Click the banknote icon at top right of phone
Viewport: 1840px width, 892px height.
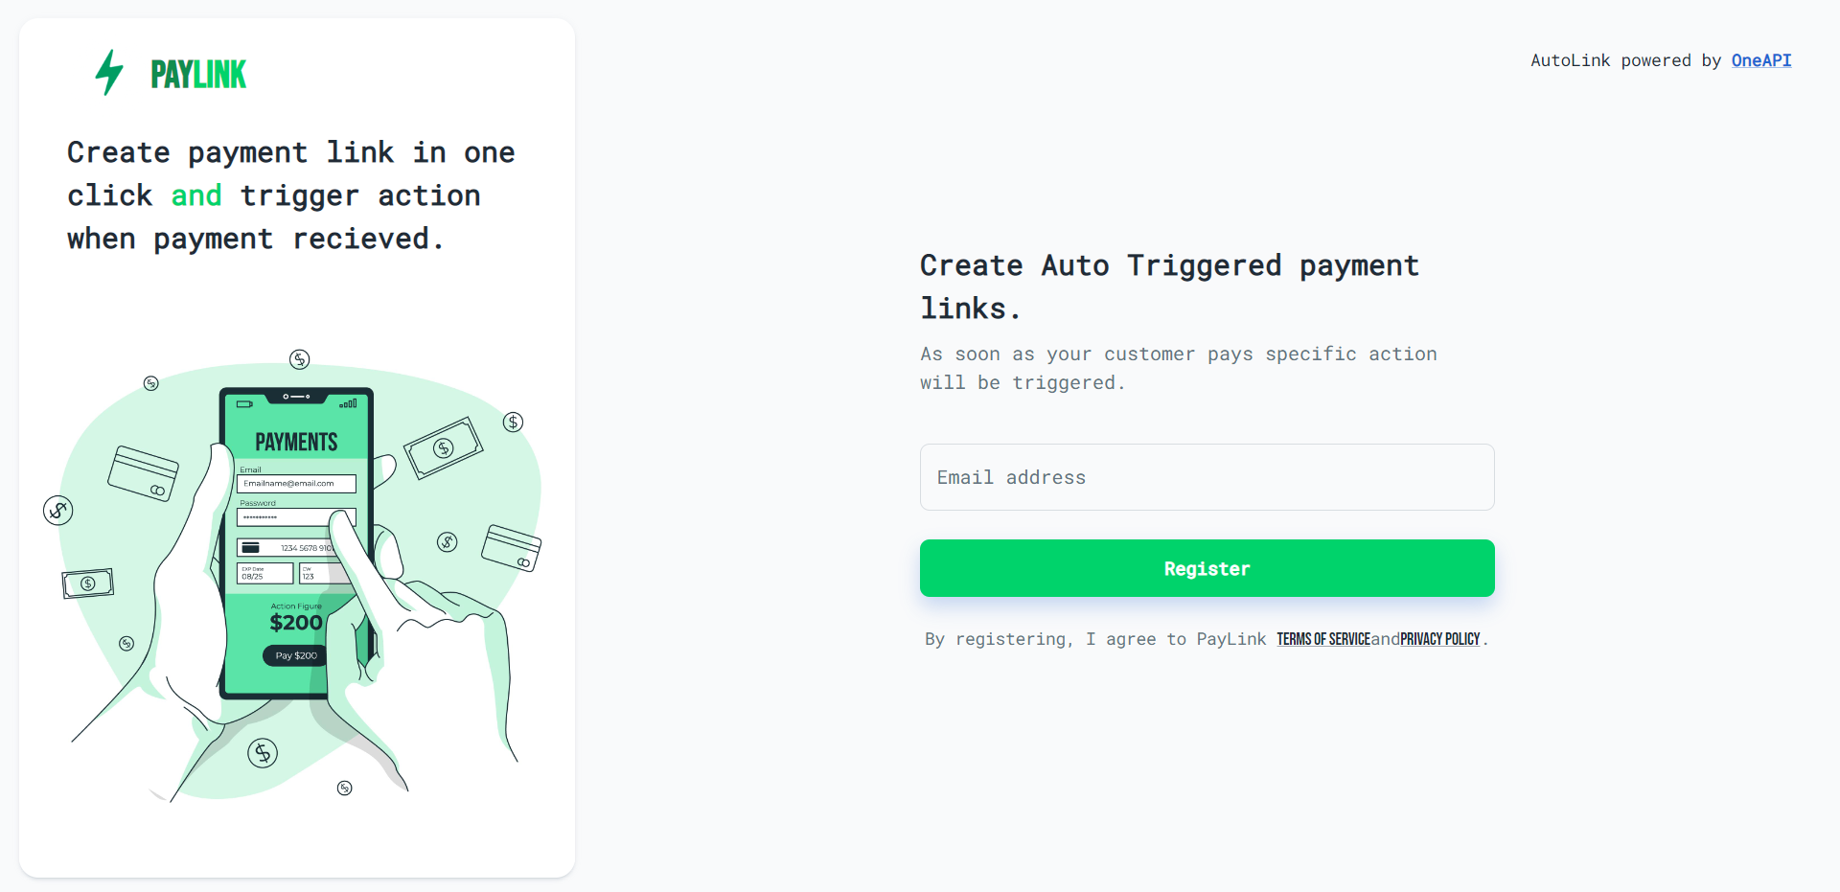tap(443, 448)
